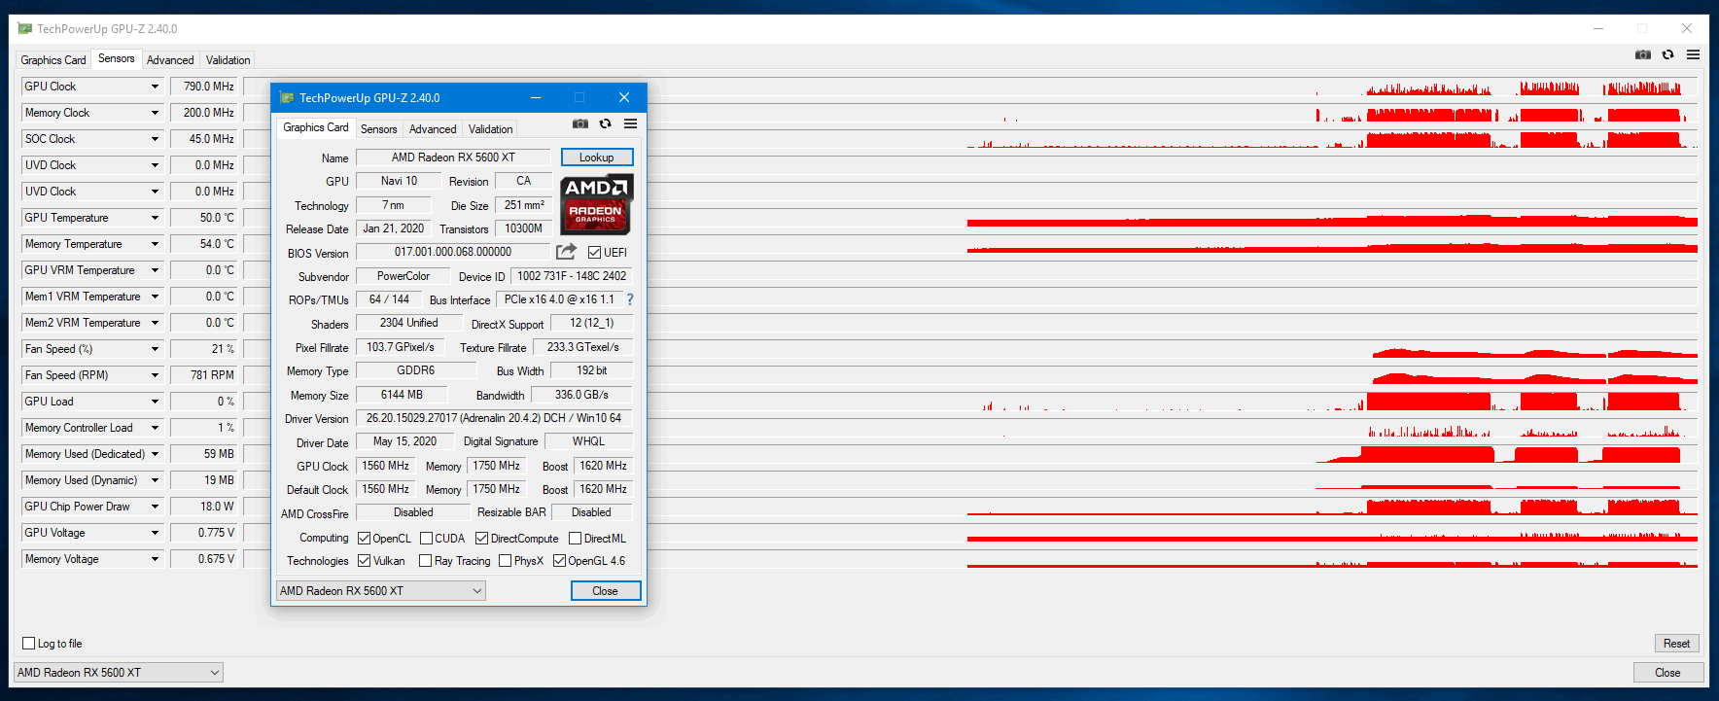Open Advanced tab in back window
Image resolution: width=1719 pixels, height=701 pixels.
(x=170, y=60)
